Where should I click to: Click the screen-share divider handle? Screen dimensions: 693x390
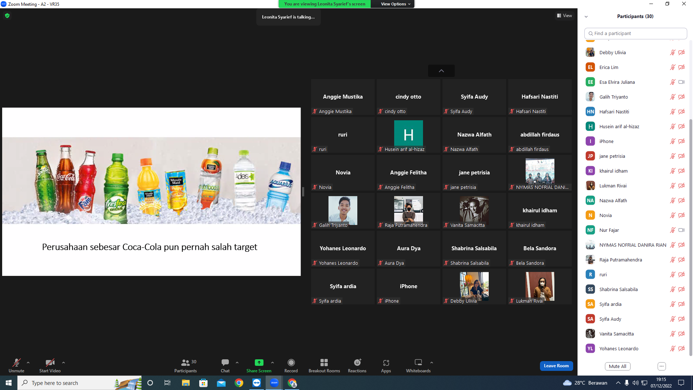coord(303,192)
